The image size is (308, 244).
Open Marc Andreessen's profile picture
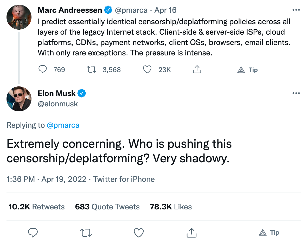click(x=19, y=17)
